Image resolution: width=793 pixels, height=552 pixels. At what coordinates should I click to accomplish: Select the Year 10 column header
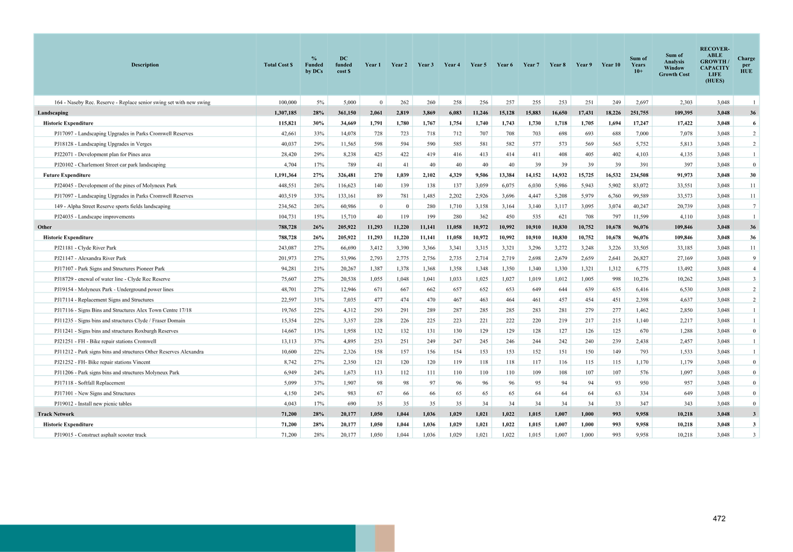click(611, 65)
